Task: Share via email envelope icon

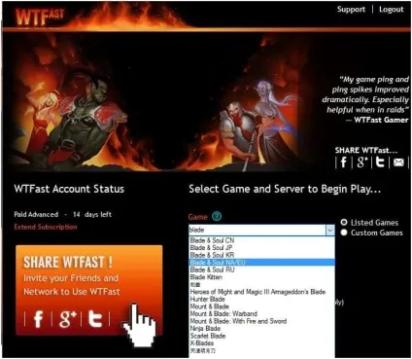Action: click(x=398, y=162)
